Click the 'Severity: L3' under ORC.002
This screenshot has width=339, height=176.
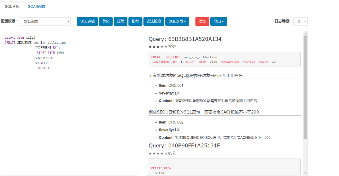tap(169, 130)
